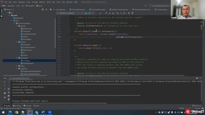Open Microsoft Edge from taskbar

(10, 112)
